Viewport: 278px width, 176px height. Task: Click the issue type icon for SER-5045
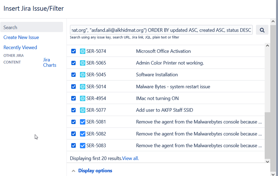[x=82, y=75]
